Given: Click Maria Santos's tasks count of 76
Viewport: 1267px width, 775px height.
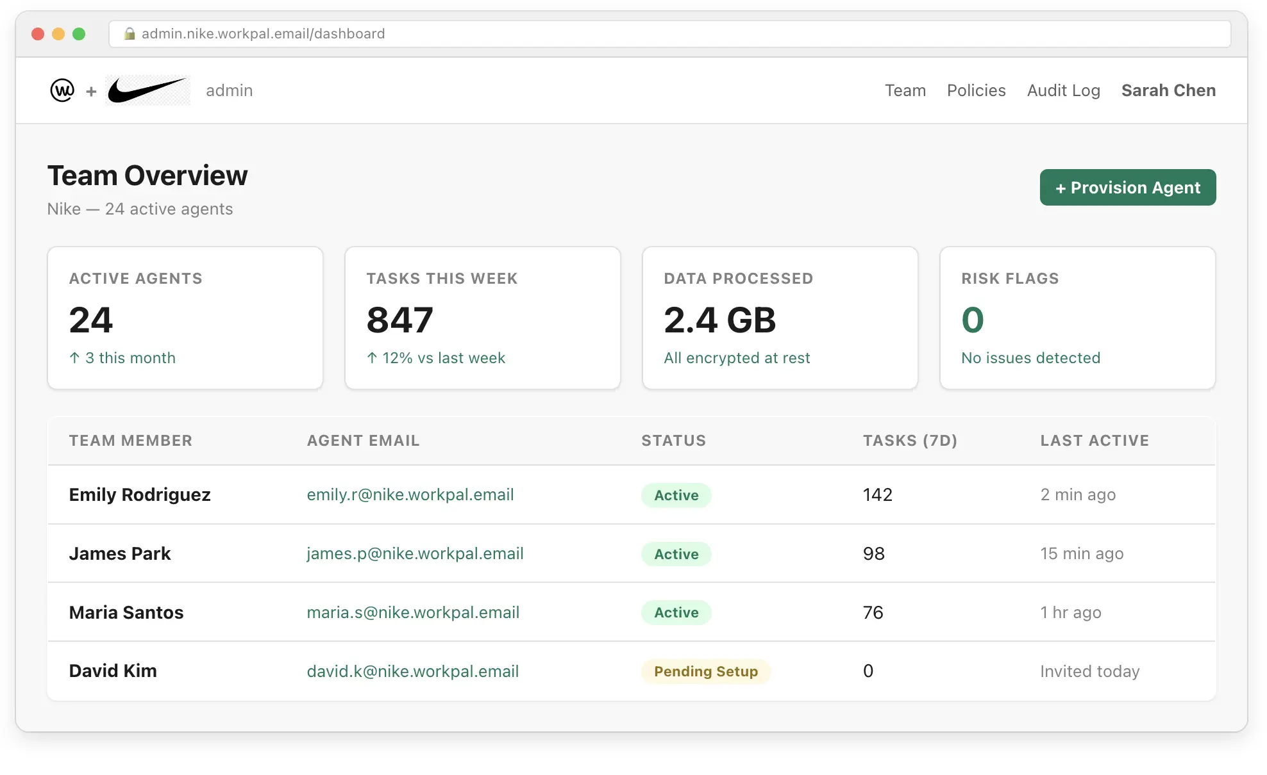Looking at the screenshot, I should point(872,612).
